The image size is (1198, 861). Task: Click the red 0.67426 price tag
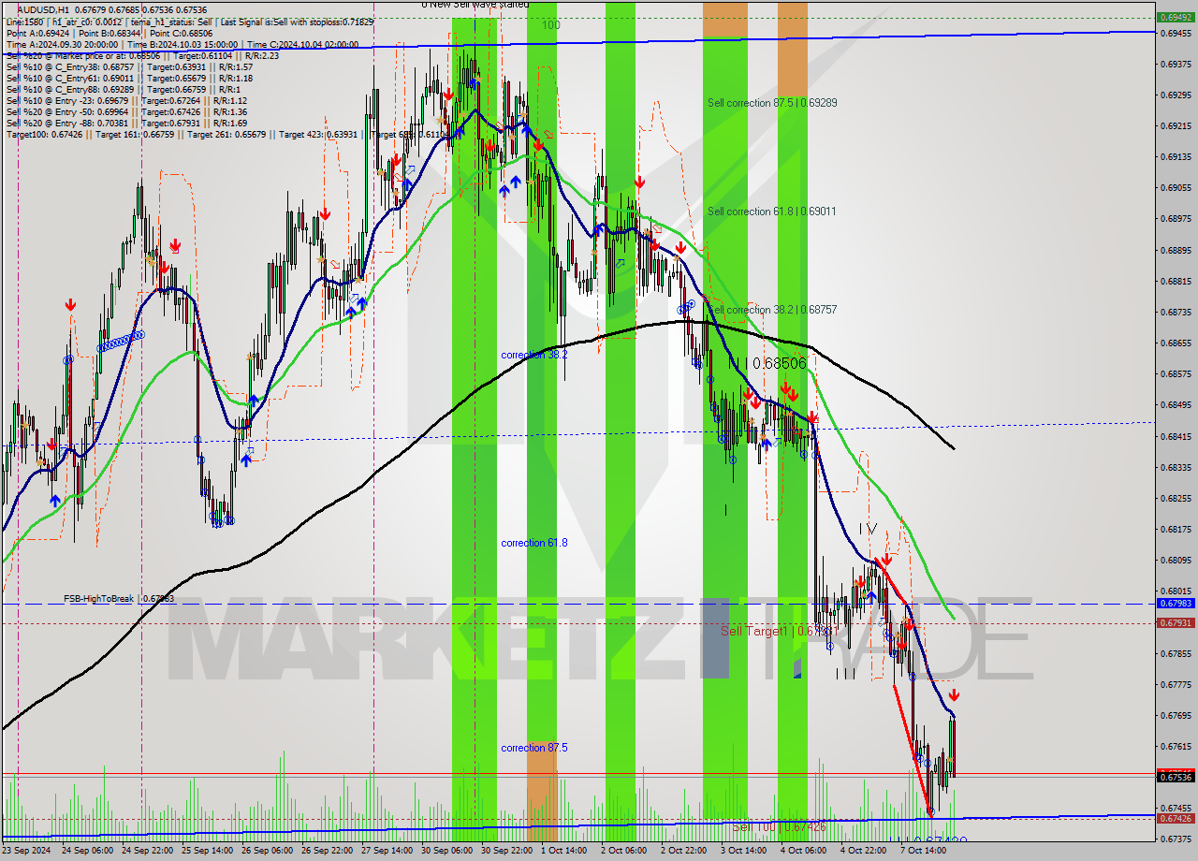click(1176, 819)
